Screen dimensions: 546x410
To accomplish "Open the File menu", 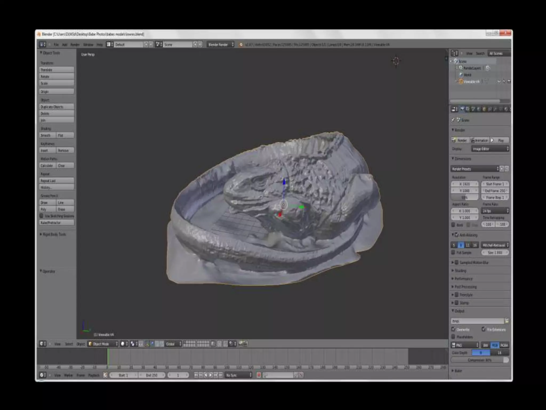I will [x=56, y=45].
